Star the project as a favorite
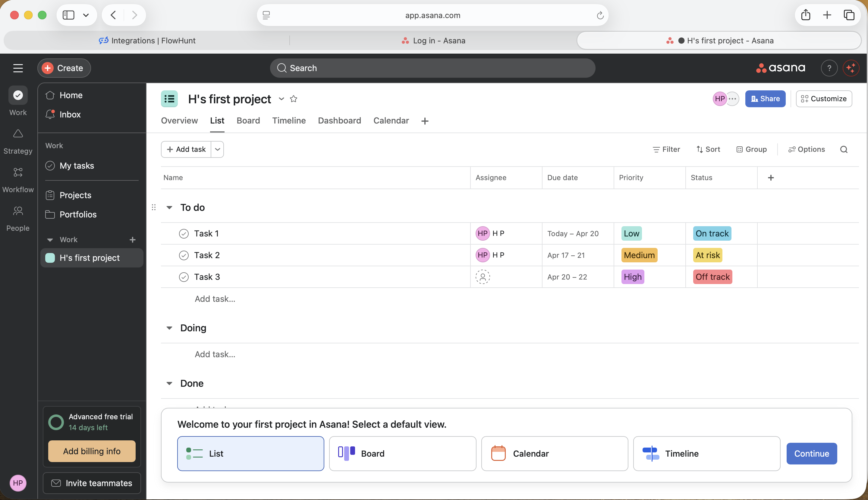 pyautogui.click(x=294, y=99)
